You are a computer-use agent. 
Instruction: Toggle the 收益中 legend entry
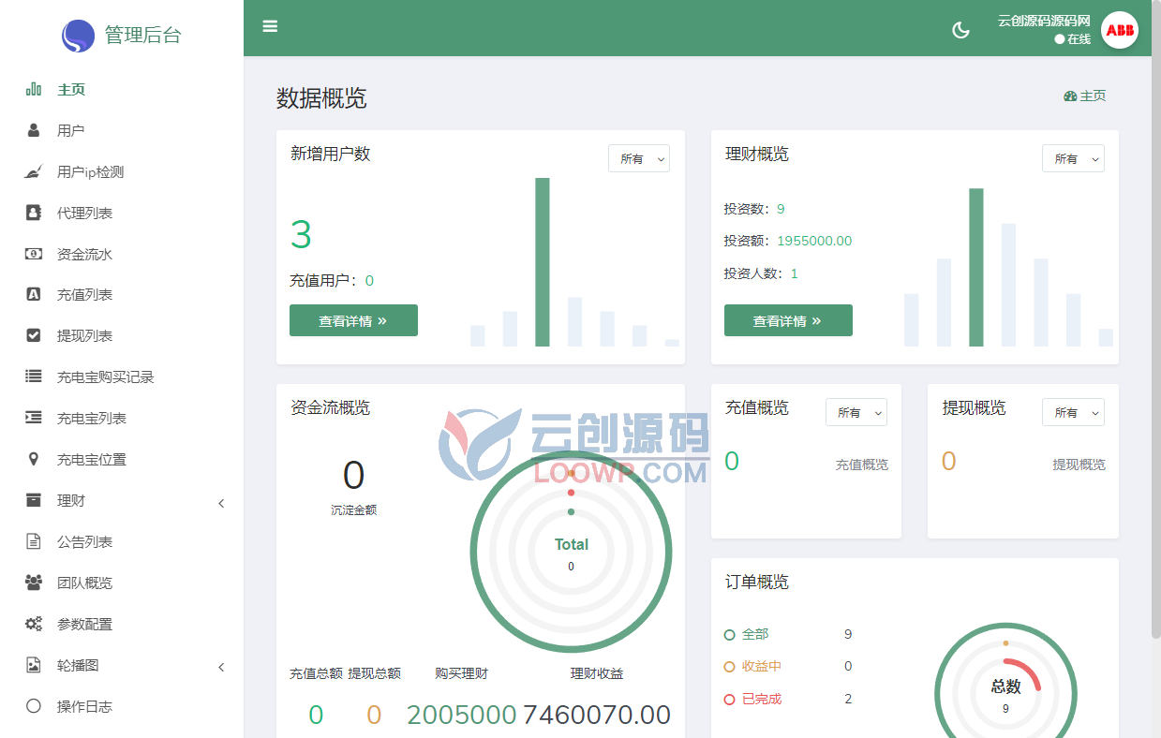pos(753,666)
